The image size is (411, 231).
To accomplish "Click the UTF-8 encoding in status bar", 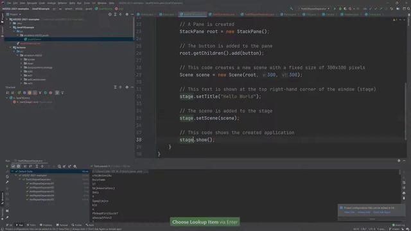I will pyautogui.click(x=372, y=229).
